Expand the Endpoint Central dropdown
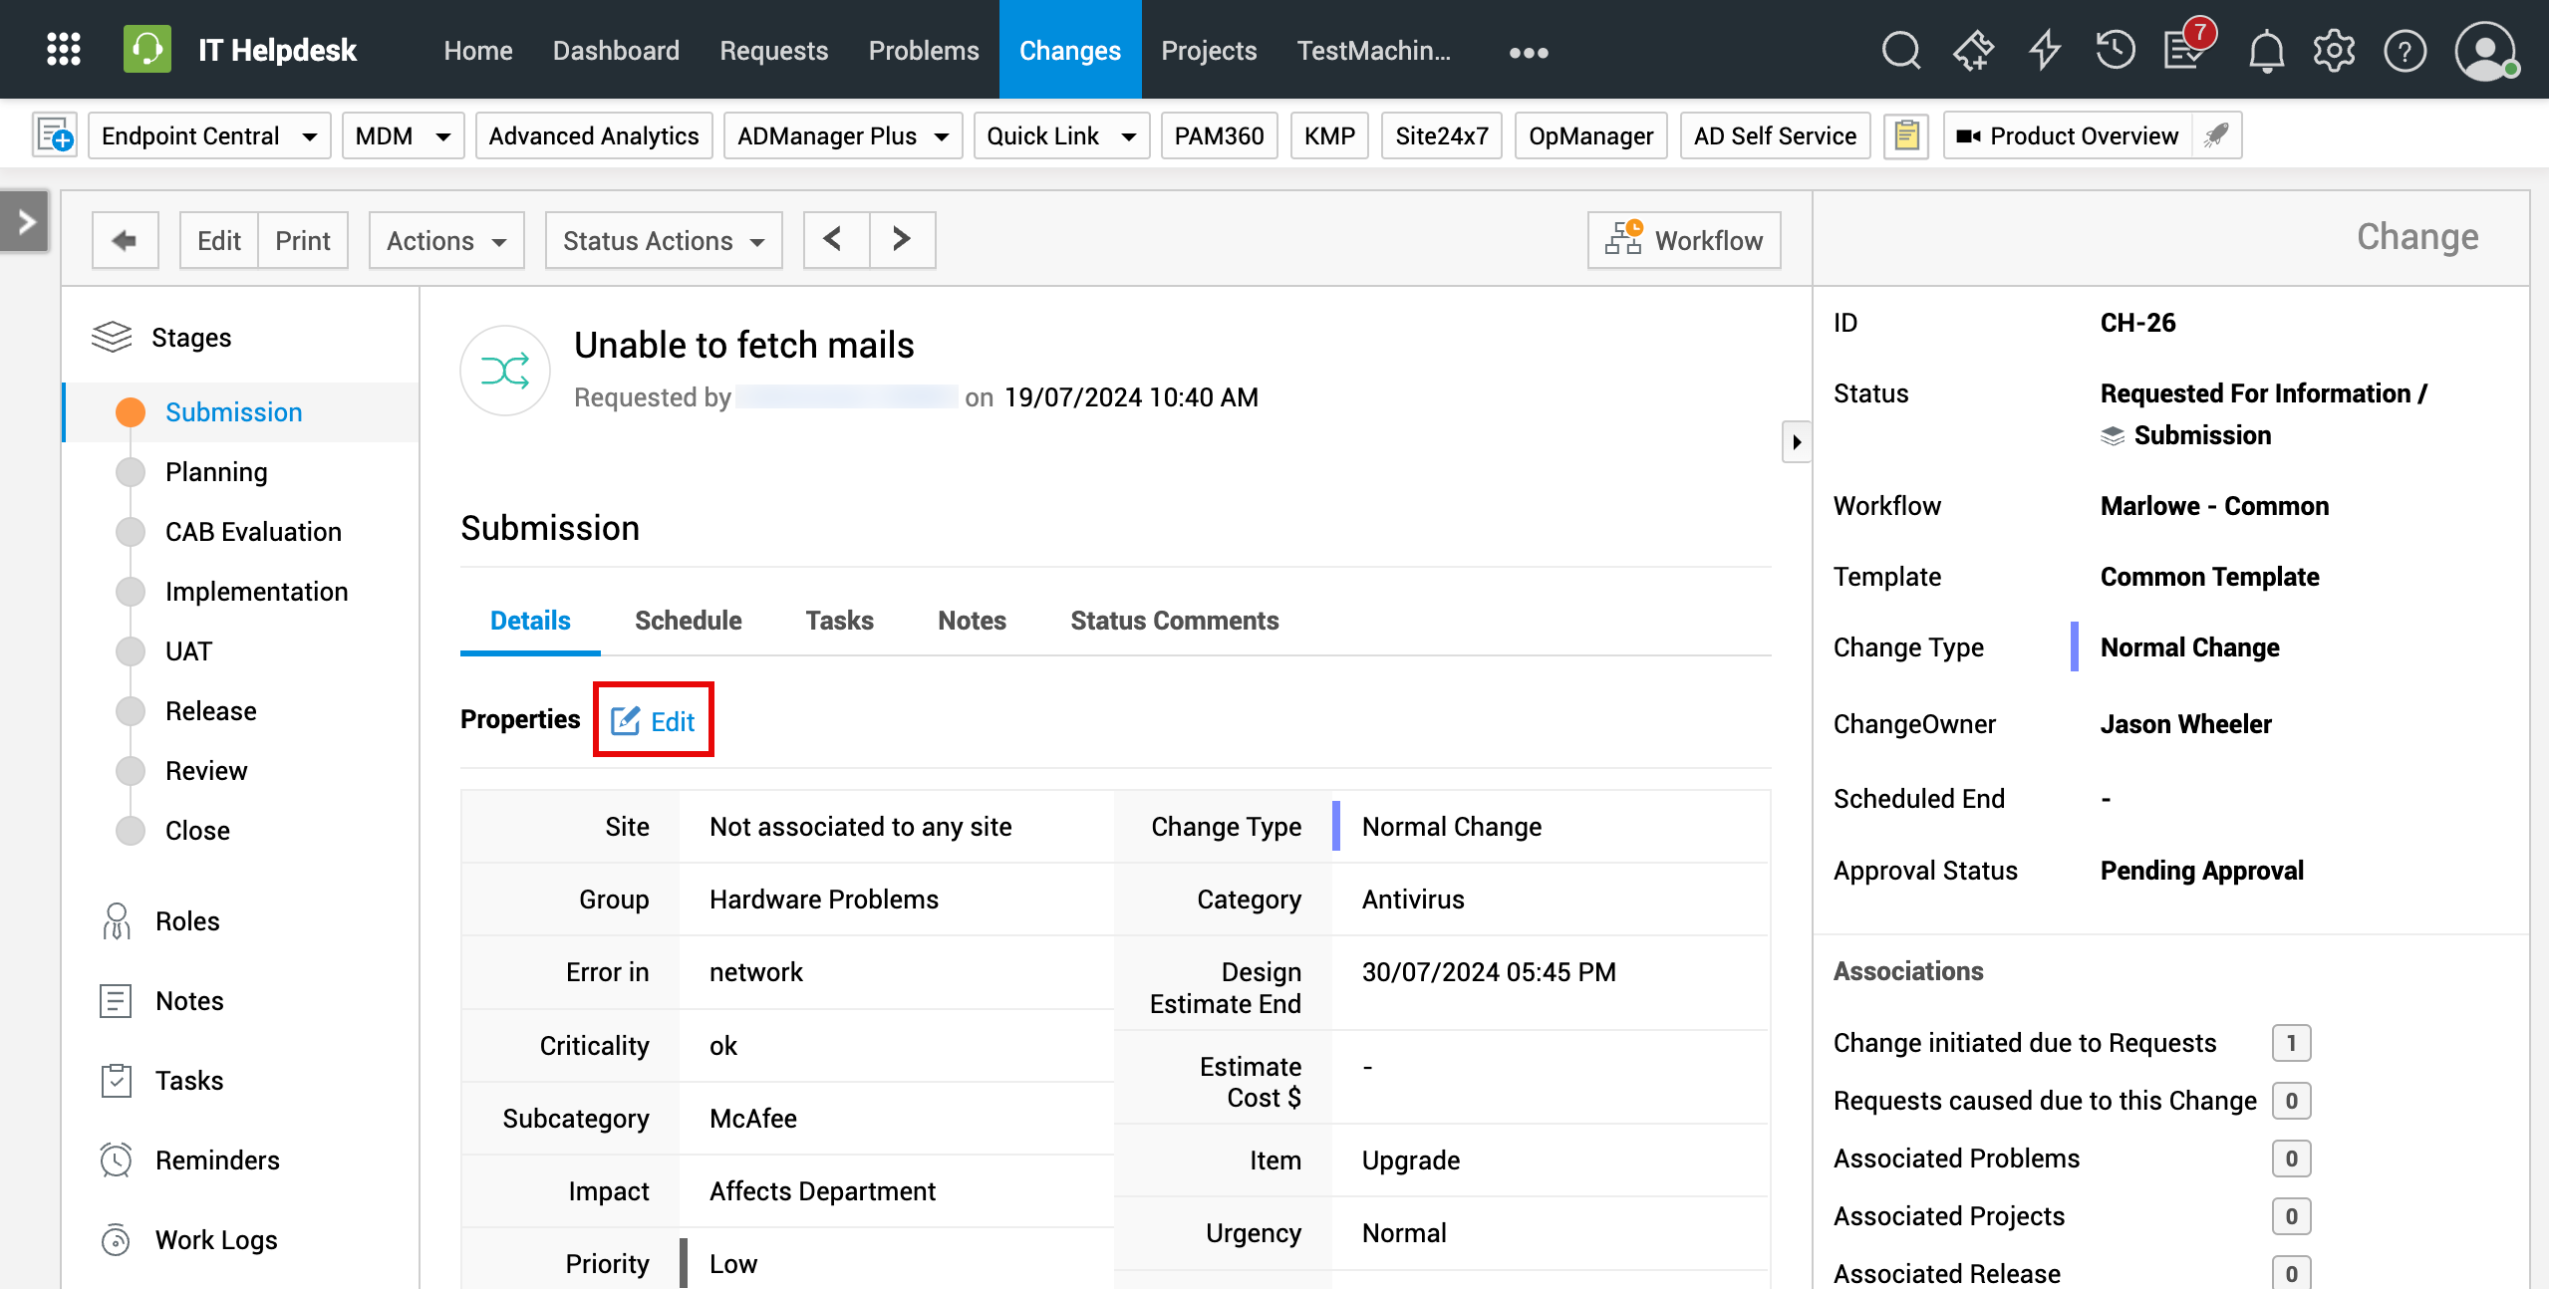2549x1289 pixels. pyautogui.click(x=209, y=135)
